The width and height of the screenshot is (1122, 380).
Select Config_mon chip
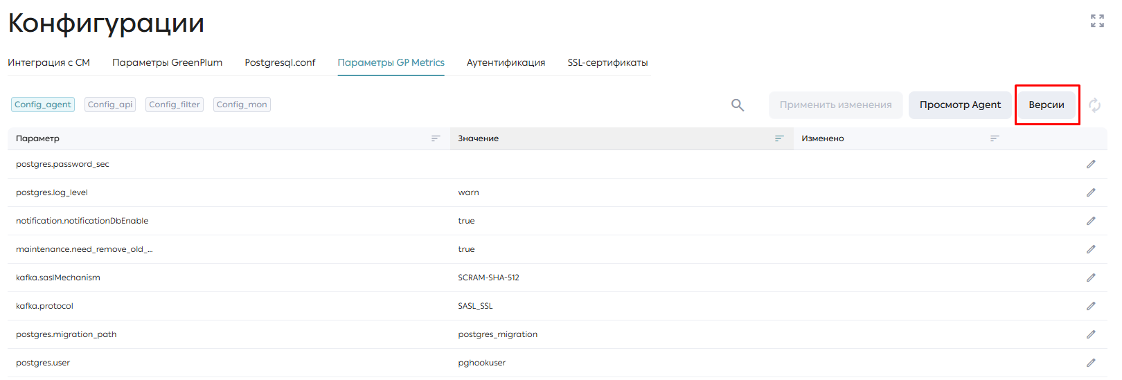click(x=242, y=105)
